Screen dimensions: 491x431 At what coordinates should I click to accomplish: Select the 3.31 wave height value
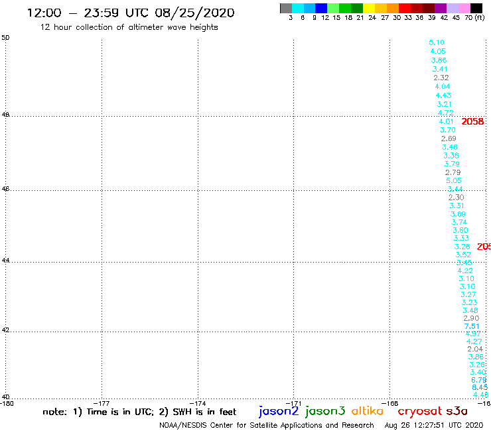point(457,206)
